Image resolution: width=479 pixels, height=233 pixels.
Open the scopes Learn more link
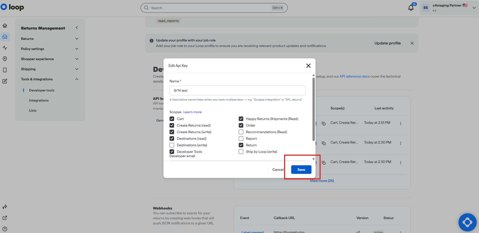pyautogui.click(x=192, y=112)
